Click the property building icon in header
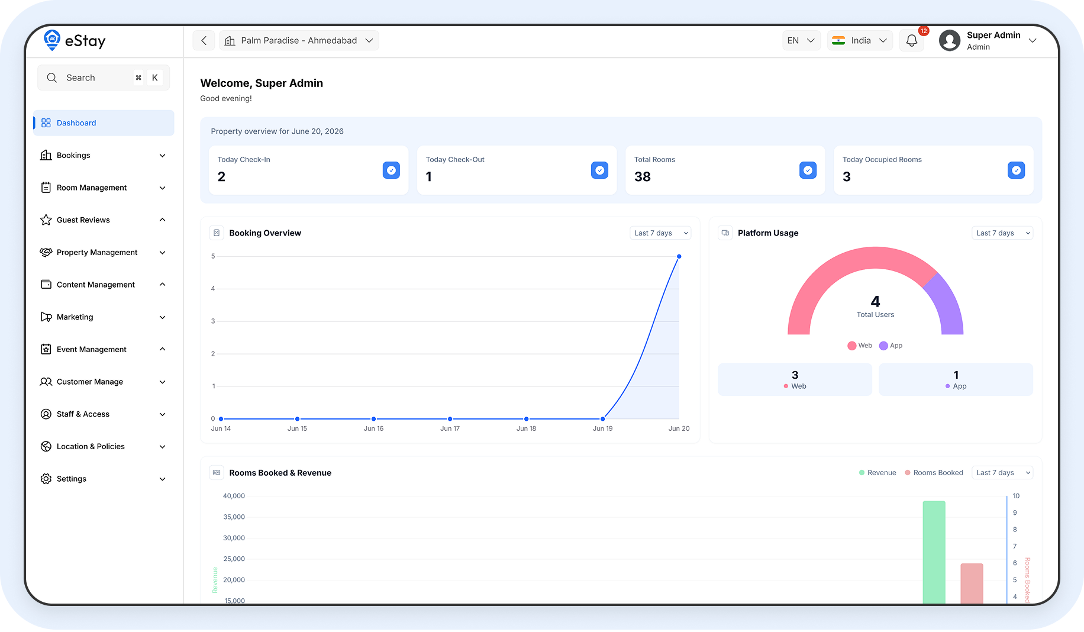 tap(230, 40)
